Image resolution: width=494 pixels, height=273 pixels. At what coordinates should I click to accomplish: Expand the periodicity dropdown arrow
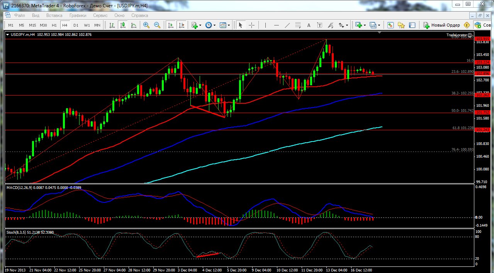coord(214,25)
